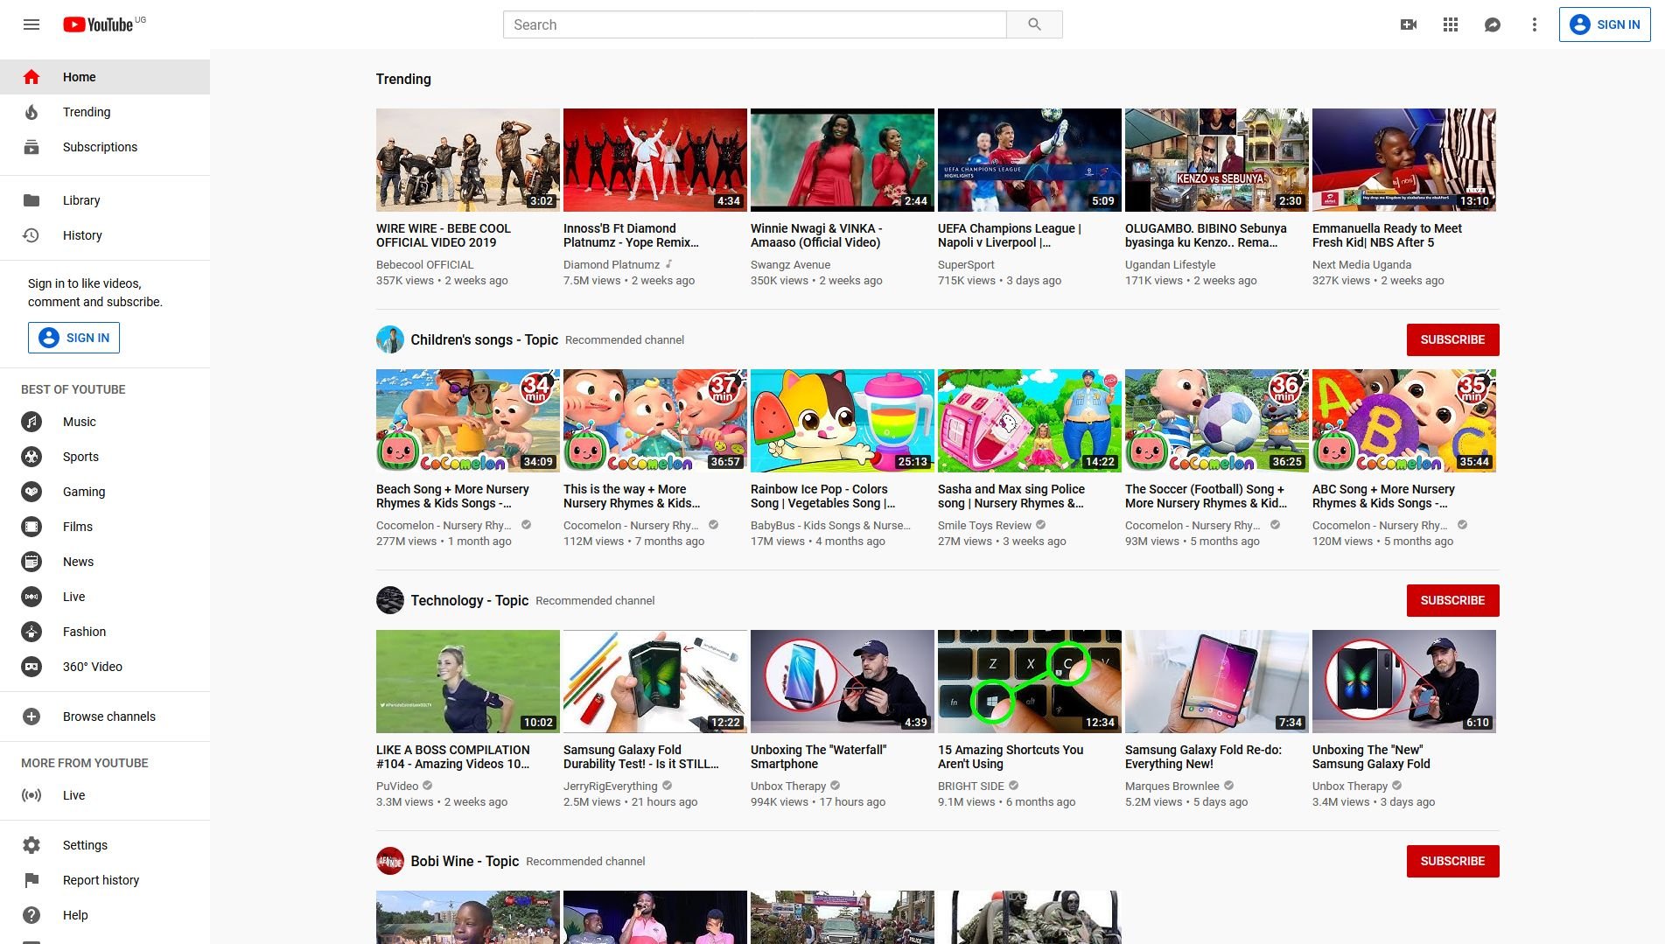Click the Settings gear icon
Viewport: 1665px width, 944px height.
pos(31,845)
